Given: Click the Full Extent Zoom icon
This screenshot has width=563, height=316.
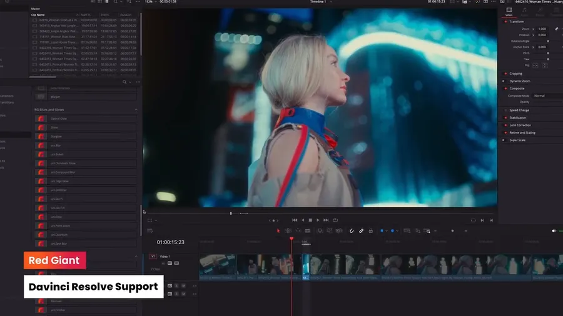Looking at the screenshot, I should pos(407,230).
